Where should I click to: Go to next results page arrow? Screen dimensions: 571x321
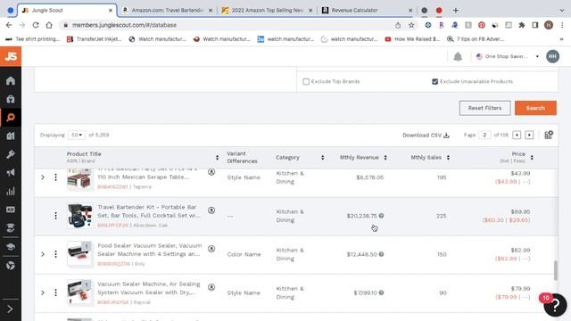pos(529,135)
